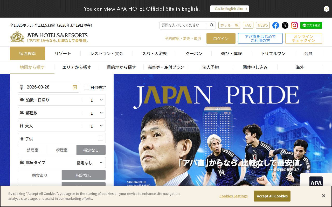
Task: Open the X (Twitter) icon
Action: [285, 25]
